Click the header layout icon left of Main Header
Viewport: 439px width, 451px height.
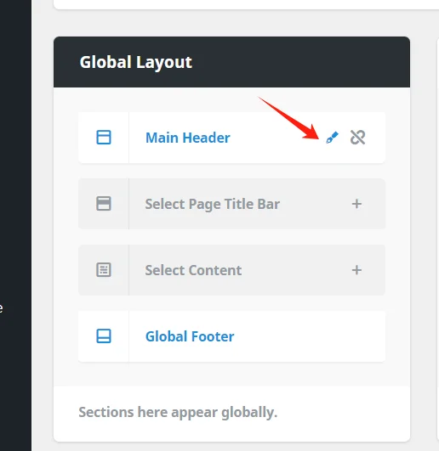(104, 138)
